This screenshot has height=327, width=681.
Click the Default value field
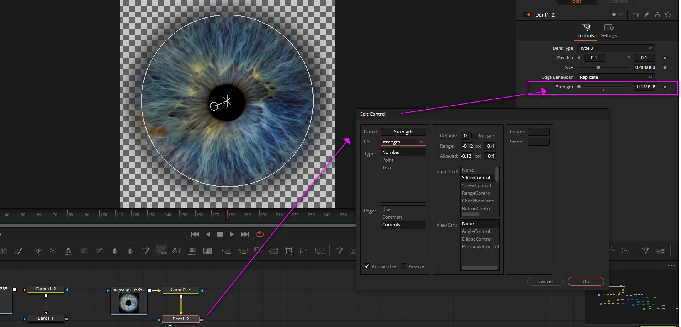point(465,136)
